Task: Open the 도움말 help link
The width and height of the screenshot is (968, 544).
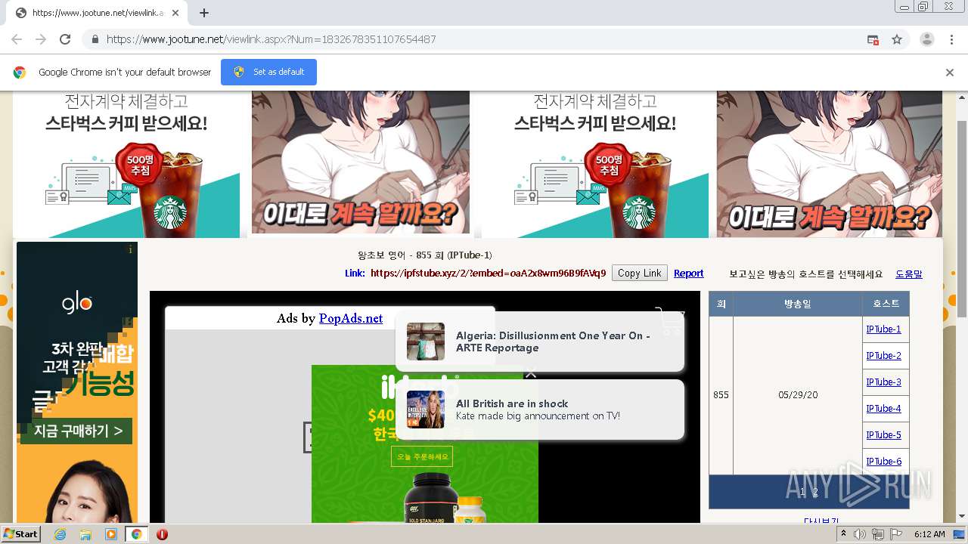Action: click(908, 274)
